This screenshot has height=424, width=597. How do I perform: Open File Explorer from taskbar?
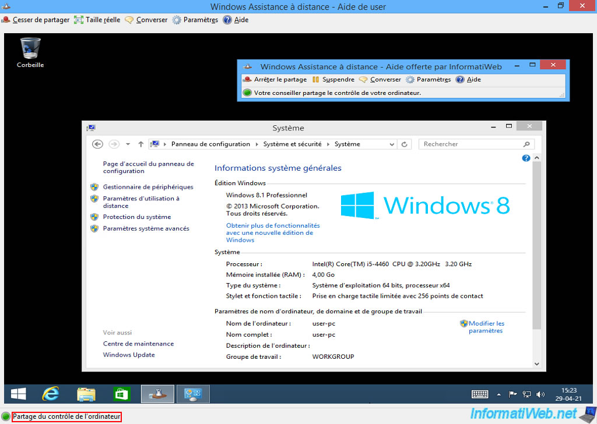[86, 394]
